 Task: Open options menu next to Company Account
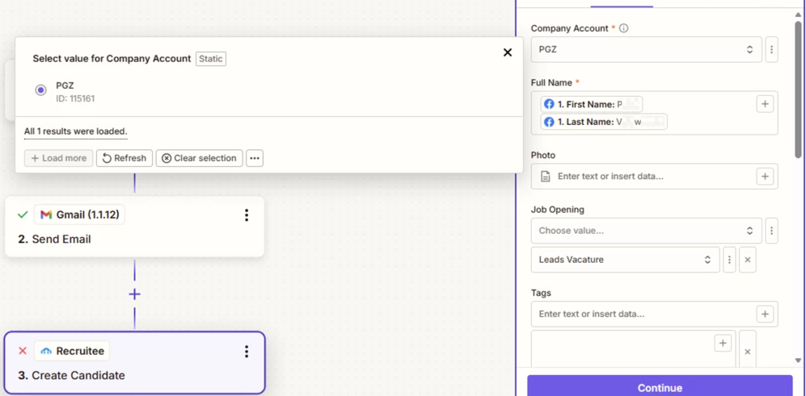[x=771, y=49]
